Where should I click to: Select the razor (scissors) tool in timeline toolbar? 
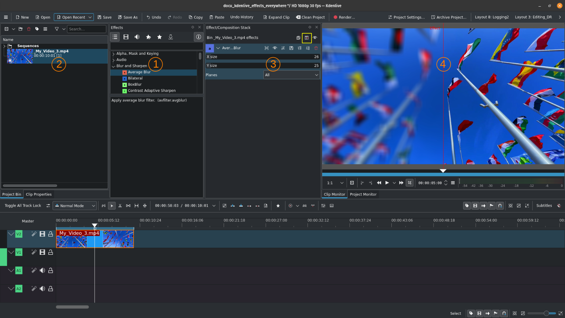pos(120,206)
